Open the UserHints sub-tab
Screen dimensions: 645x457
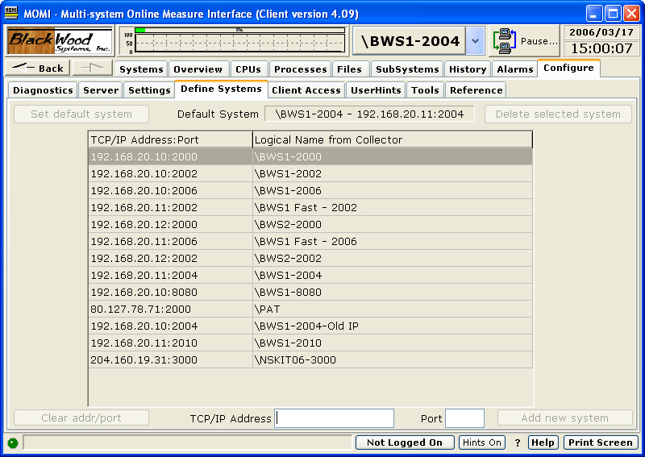(x=376, y=90)
